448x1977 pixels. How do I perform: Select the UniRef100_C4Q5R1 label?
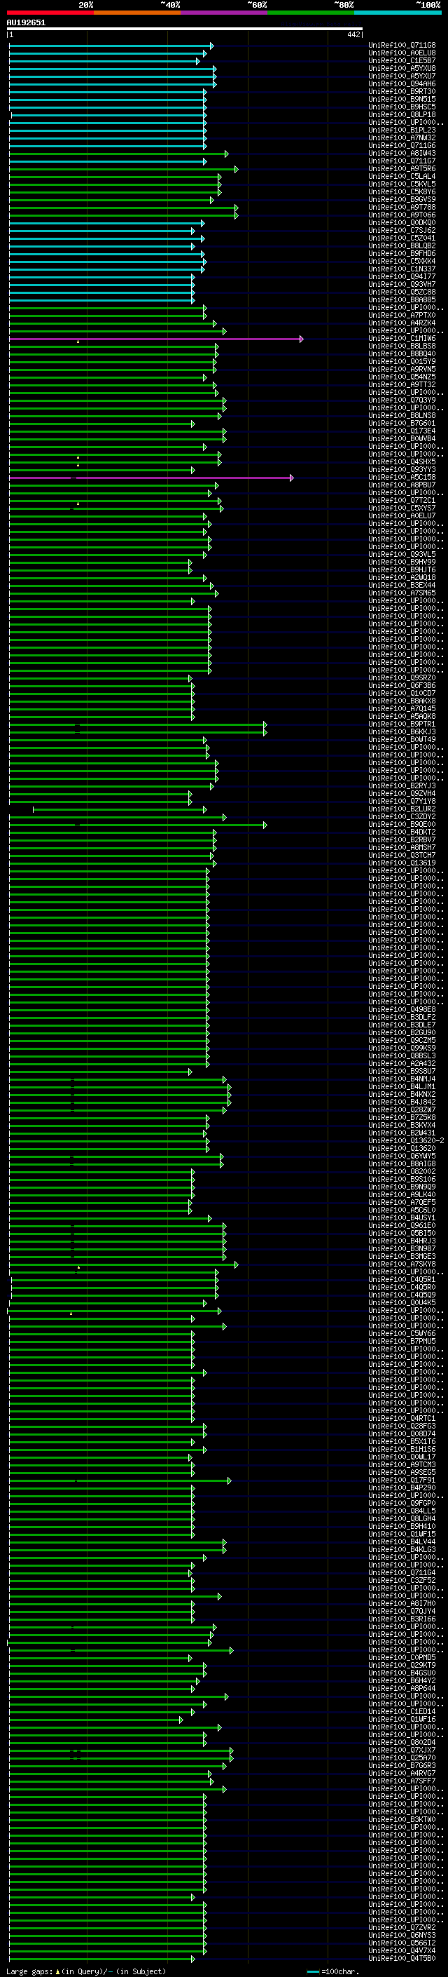point(402,1279)
